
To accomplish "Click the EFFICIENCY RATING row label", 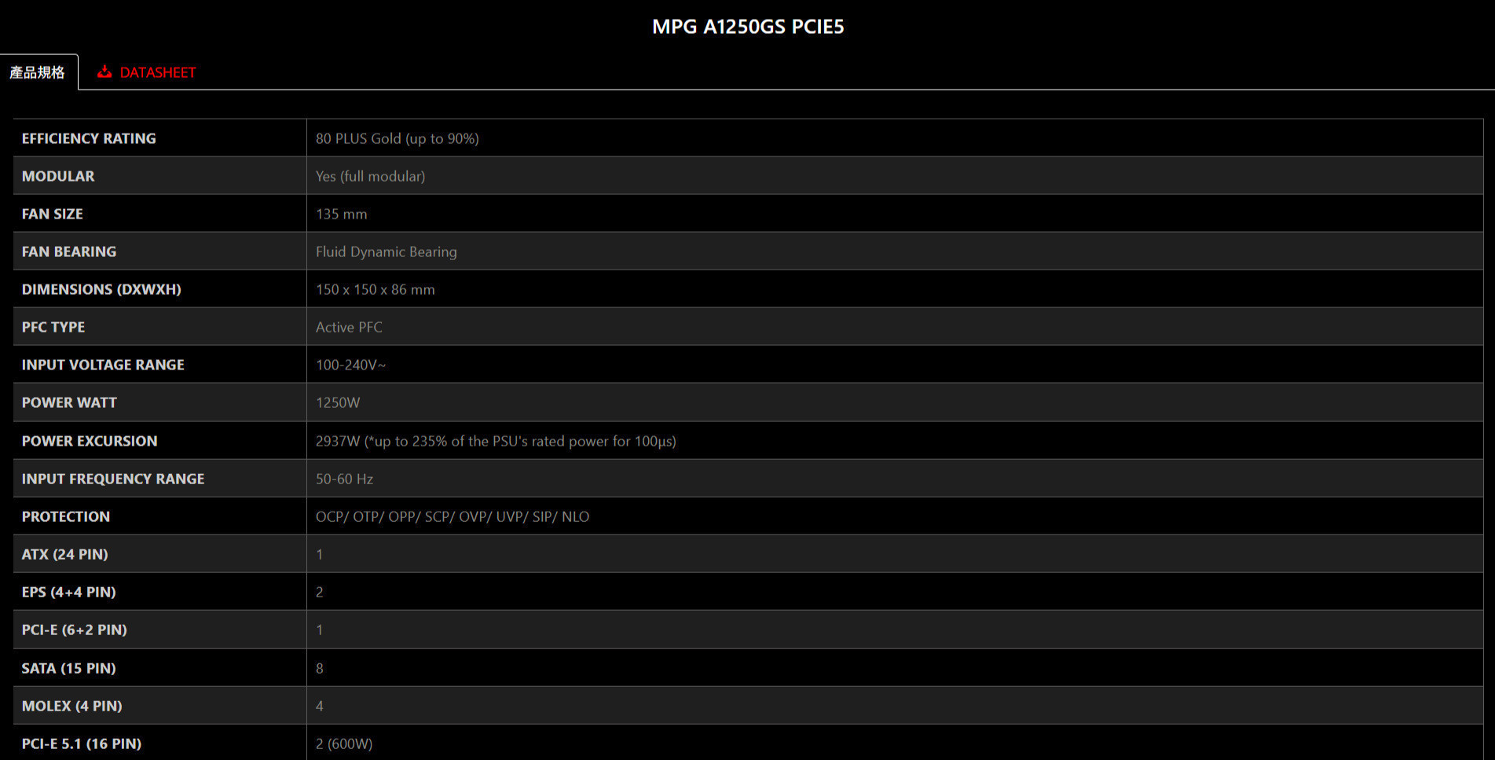I will [89, 138].
